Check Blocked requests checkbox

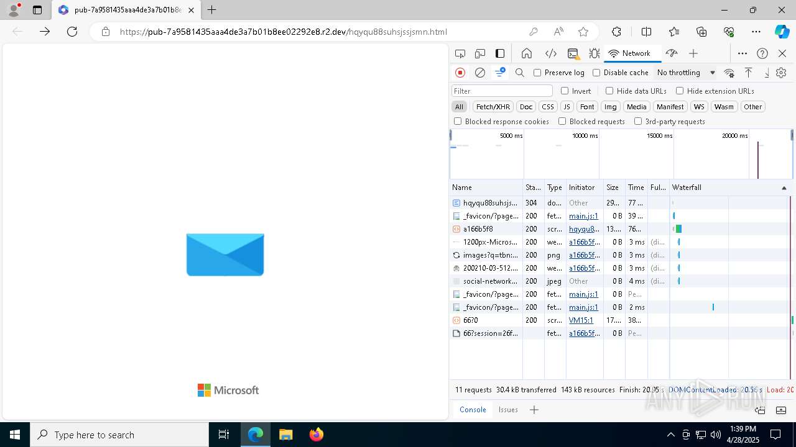point(562,121)
